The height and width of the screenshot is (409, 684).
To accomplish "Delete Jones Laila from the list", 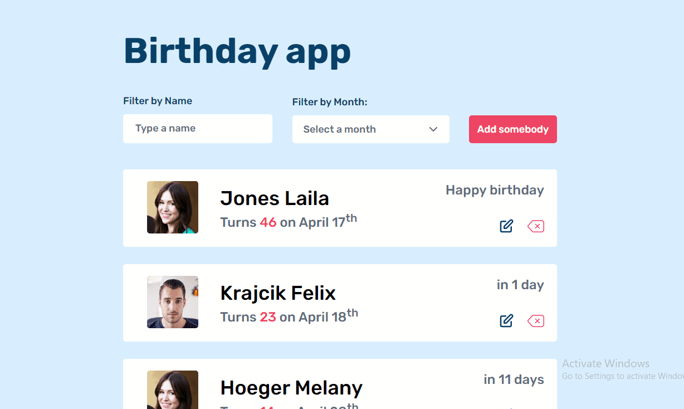I will point(536,226).
